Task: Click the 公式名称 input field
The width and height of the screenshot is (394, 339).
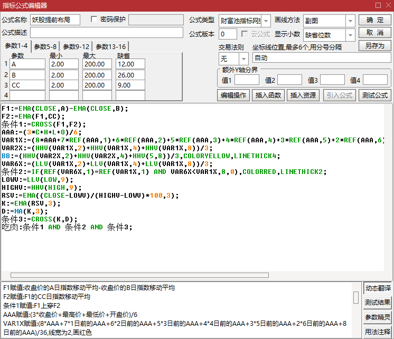Action: pyautogui.click(x=55, y=20)
